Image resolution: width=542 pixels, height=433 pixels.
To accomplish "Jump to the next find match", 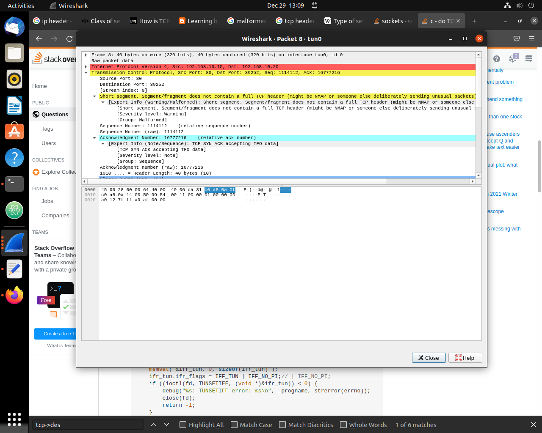I will [166, 425].
